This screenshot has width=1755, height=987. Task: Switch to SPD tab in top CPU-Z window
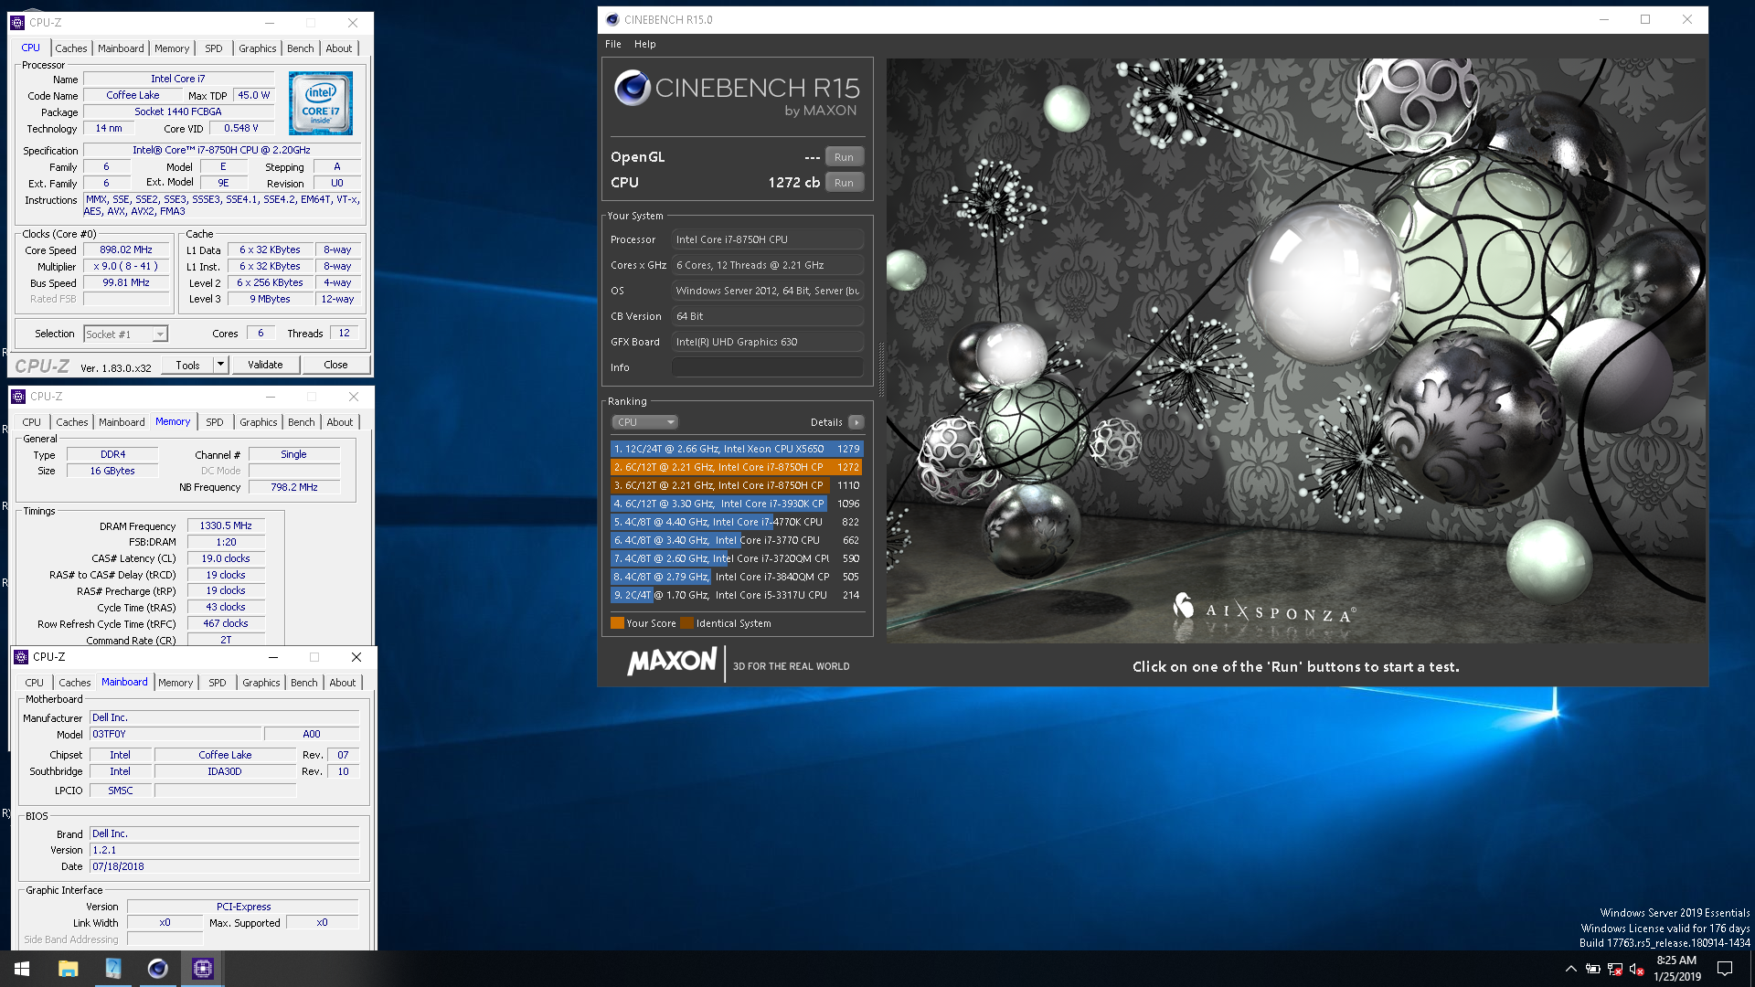pyautogui.click(x=214, y=48)
